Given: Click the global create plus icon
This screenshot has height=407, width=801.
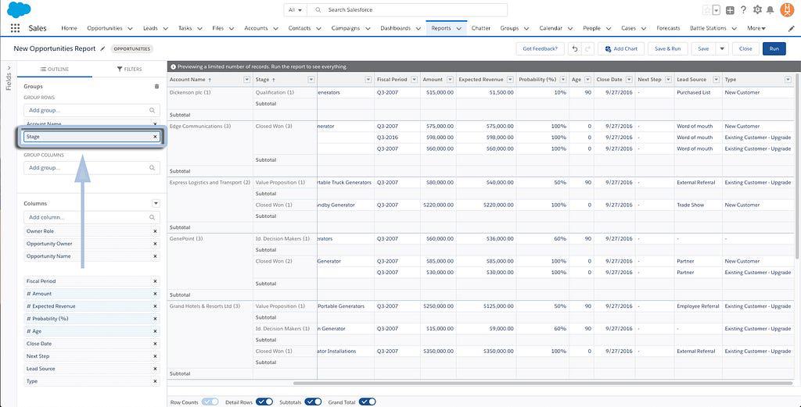Looking at the screenshot, I should tap(730, 10).
